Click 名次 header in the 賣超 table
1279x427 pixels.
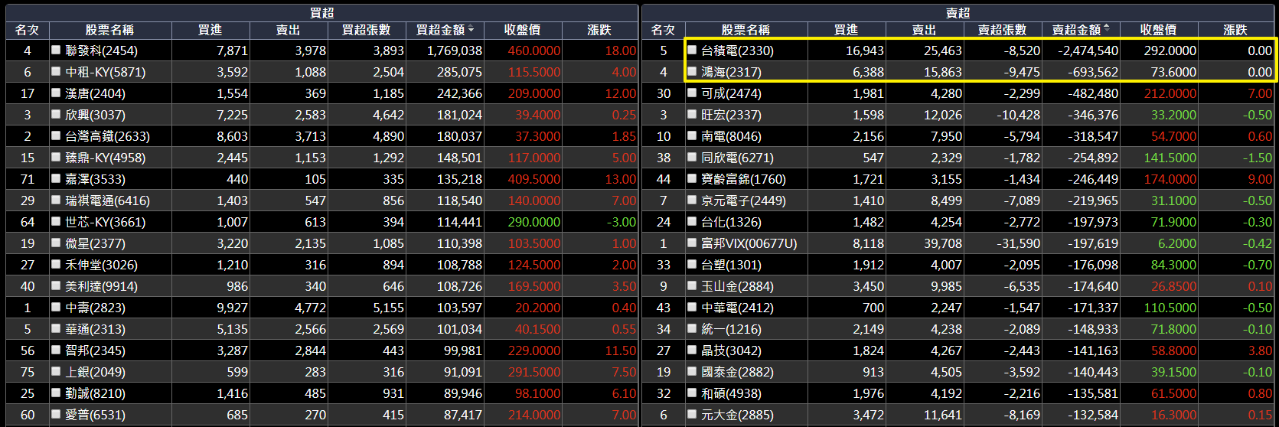pyautogui.click(x=663, y=30)
